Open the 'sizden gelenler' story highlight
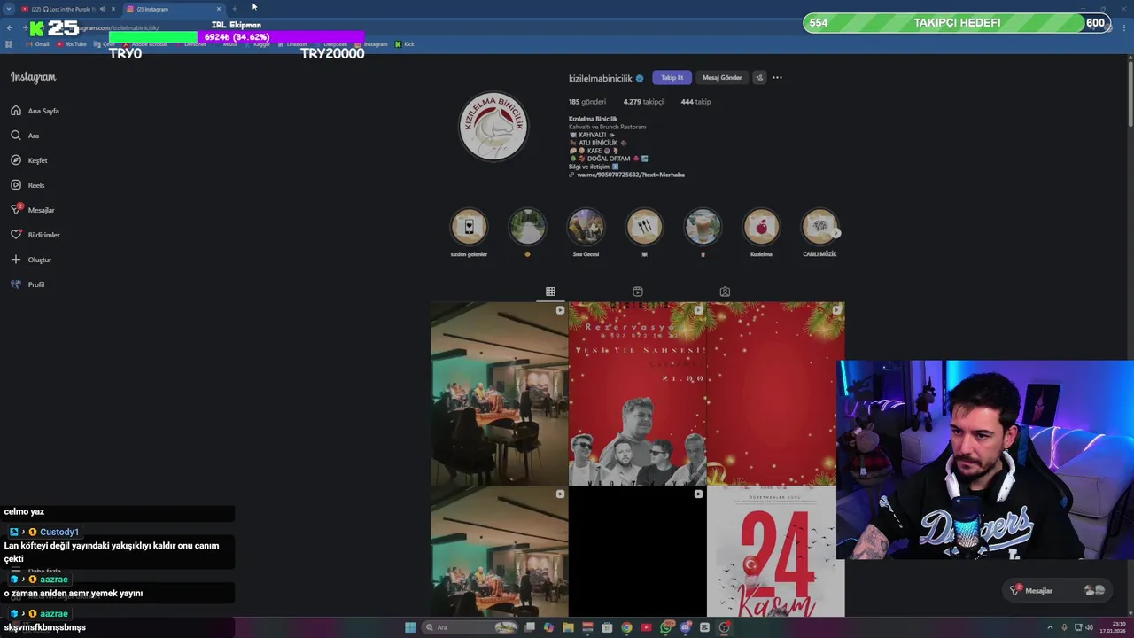The image size is (1134, 638). (469, 227)
